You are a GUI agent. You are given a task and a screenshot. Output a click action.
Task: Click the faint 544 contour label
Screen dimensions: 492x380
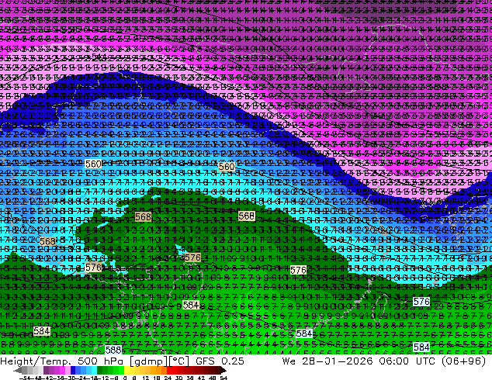[99, 57]
